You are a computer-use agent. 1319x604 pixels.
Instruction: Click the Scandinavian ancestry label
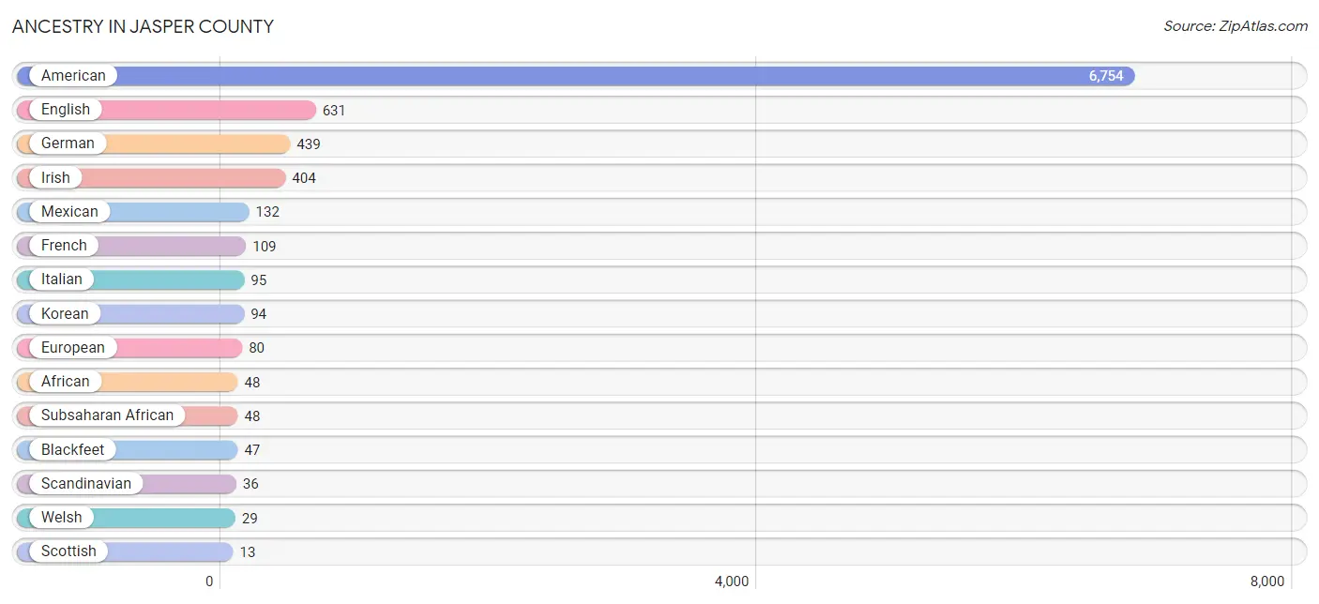(x=86, y=484)
